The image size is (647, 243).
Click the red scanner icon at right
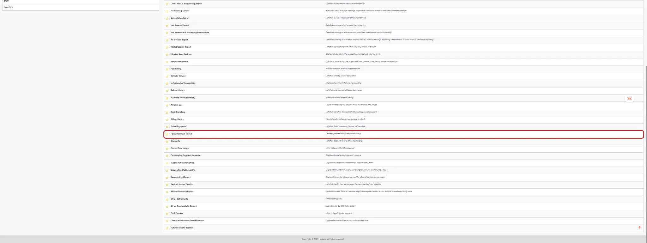pos(629,99)
